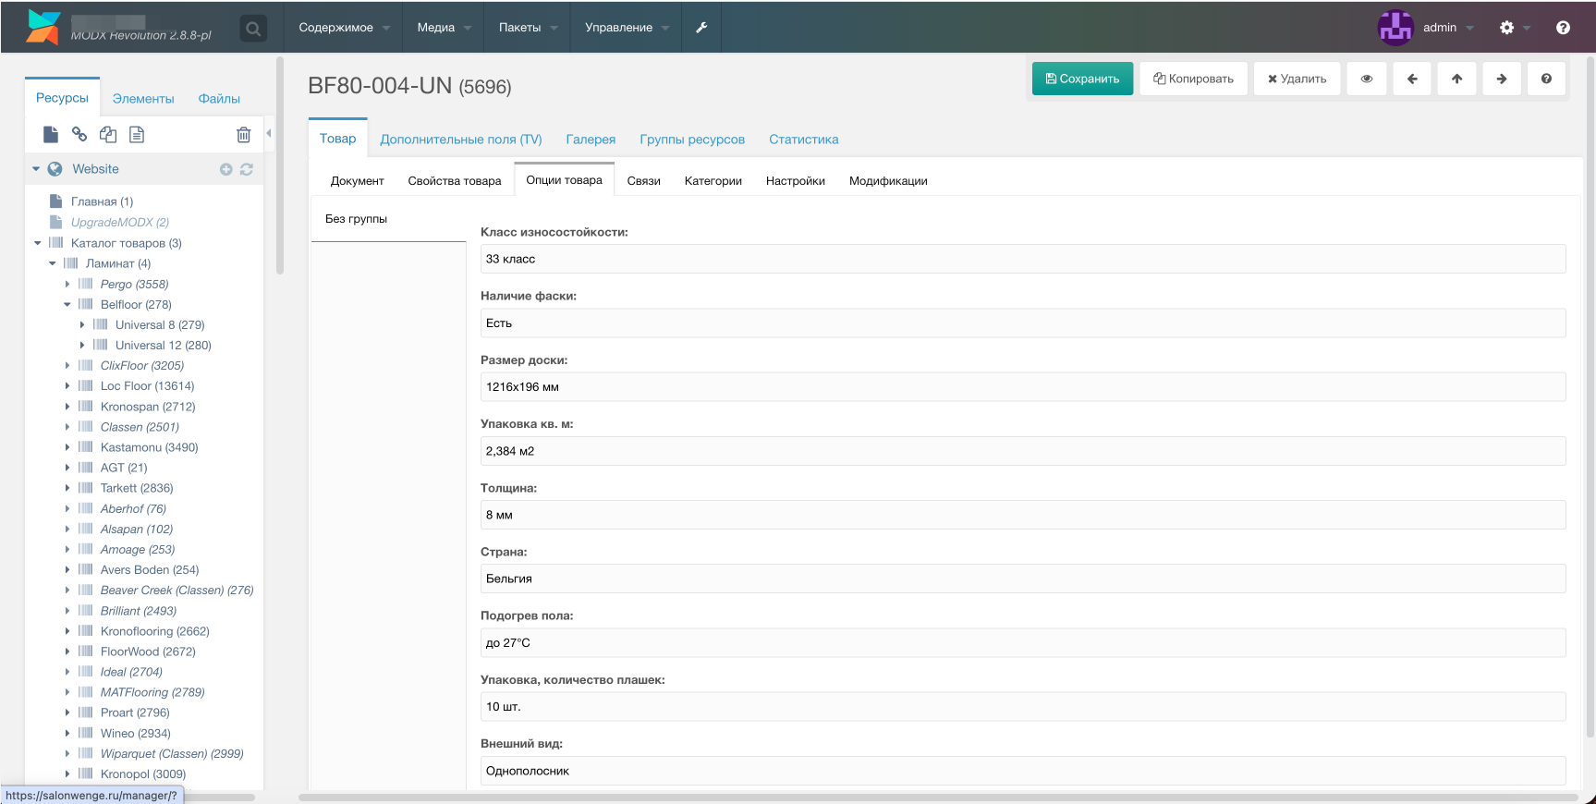Empty the trash in resource tree

click(x=244, y=135)
